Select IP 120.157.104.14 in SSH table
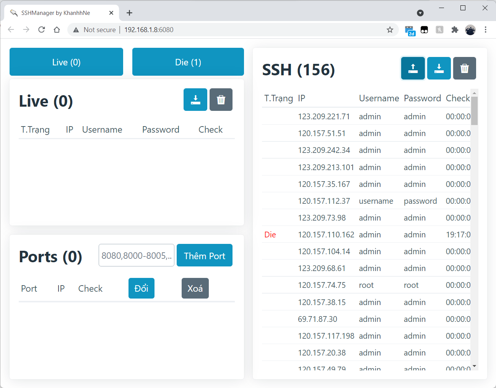This screenshot has width=496, height=388. (324, 252)
